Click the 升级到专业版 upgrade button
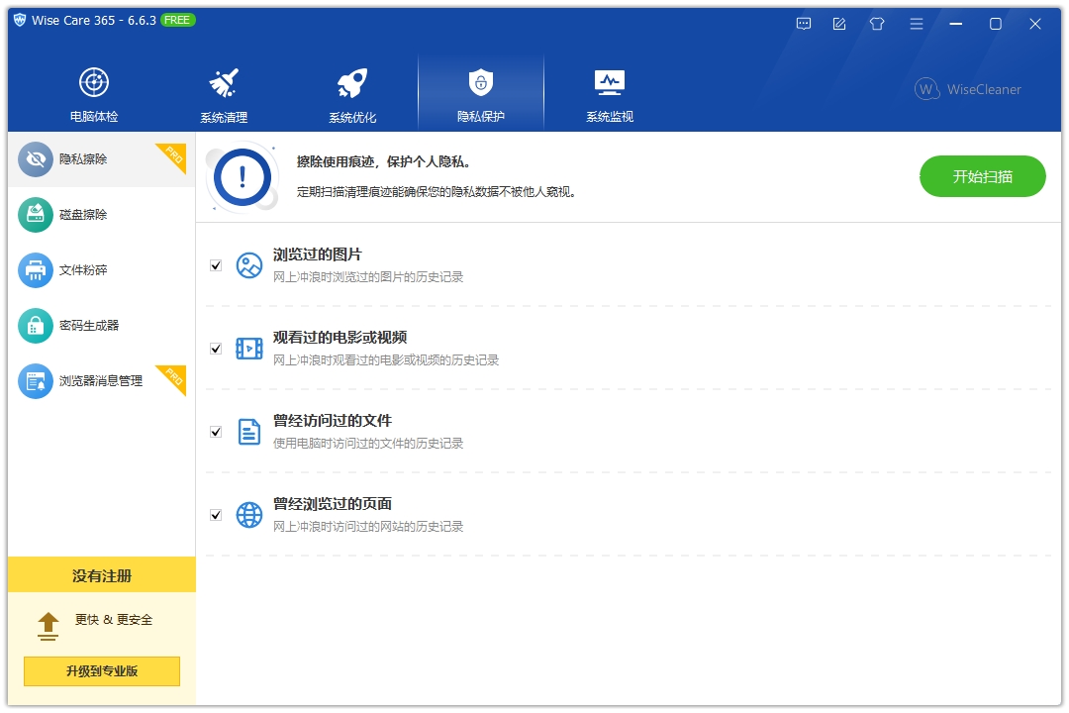1069x713 pixels. click(x=101, y=671)
